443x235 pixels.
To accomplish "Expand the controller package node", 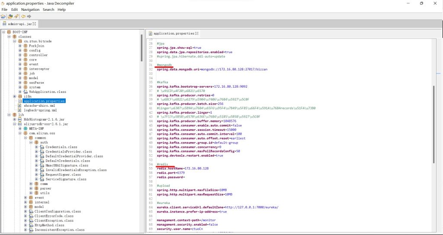I will pos(20,55).
